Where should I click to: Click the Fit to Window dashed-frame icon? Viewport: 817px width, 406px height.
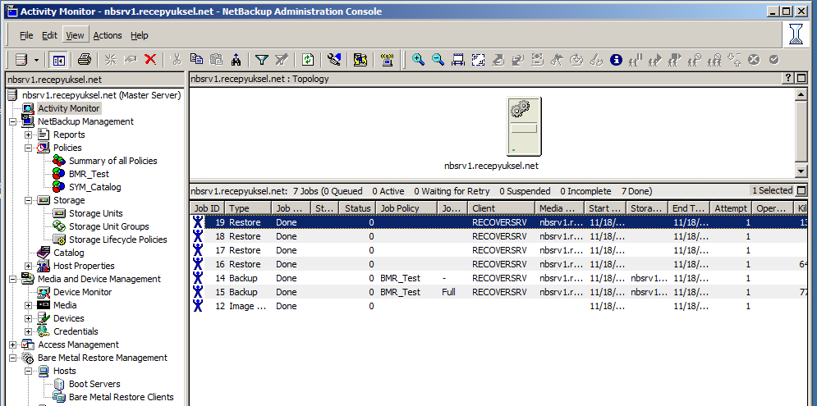pyautogui.click(x=478, y=60)
